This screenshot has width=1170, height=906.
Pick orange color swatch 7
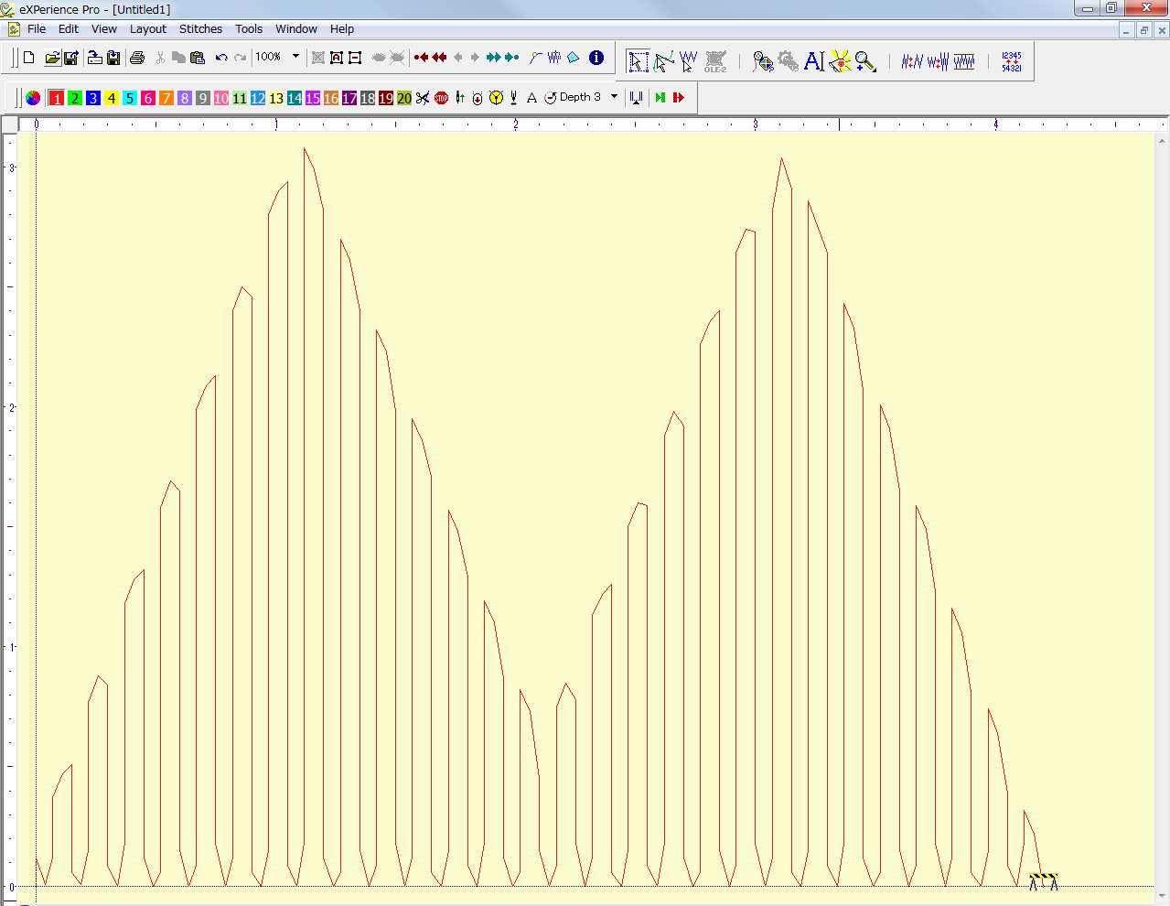coord(166,98)
